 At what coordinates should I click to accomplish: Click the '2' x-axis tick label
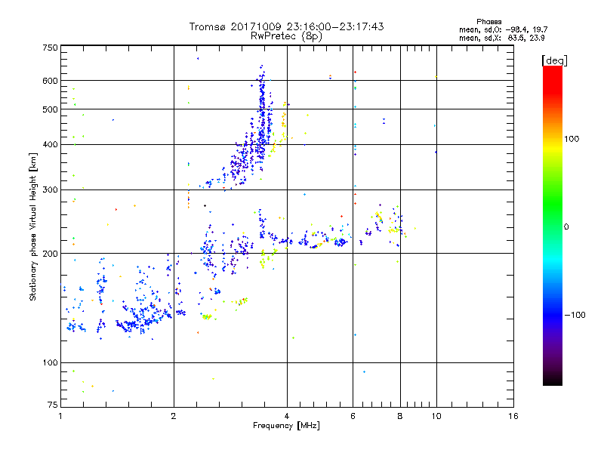(174, 416)
